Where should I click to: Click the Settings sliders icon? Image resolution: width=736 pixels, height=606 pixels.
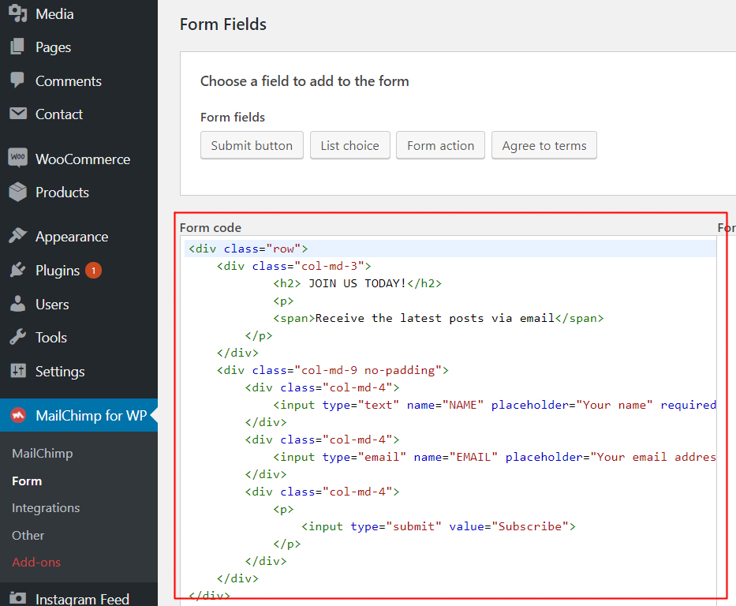pos(17,371)
